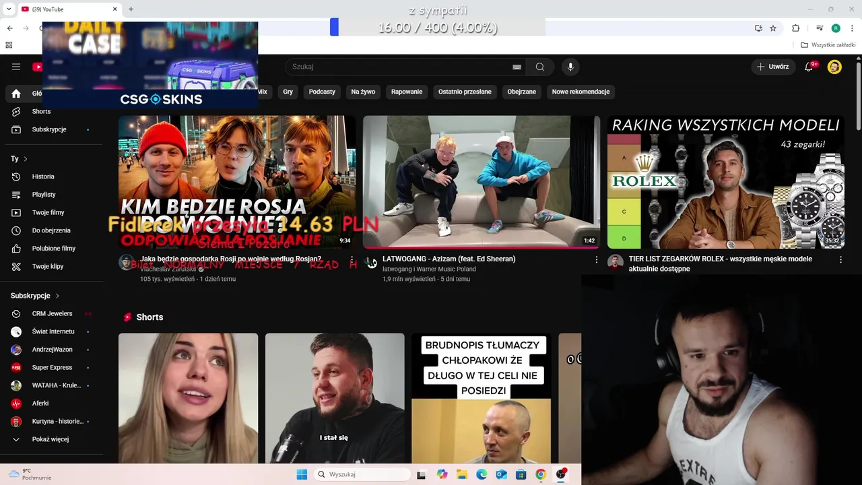Switch to OBS Studio in the taskbar

point(560,474)
